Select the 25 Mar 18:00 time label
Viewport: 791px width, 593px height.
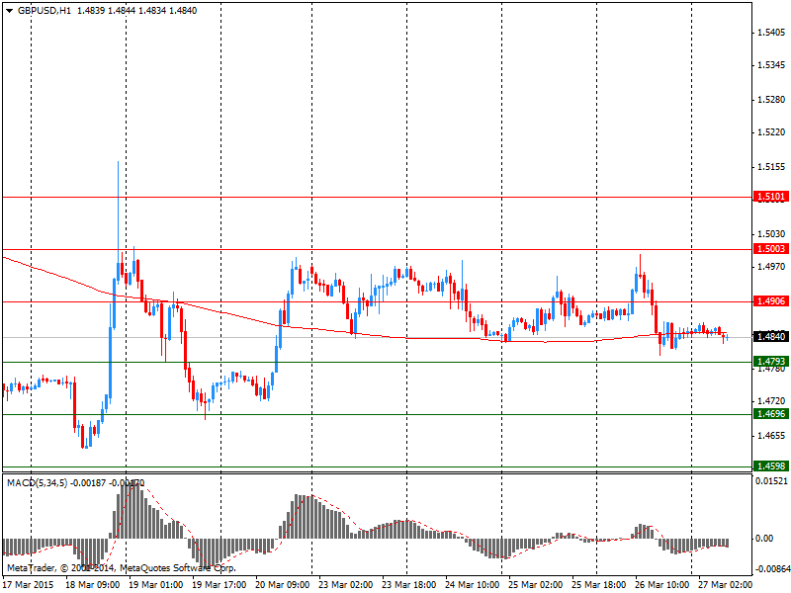tap(599, 584)
